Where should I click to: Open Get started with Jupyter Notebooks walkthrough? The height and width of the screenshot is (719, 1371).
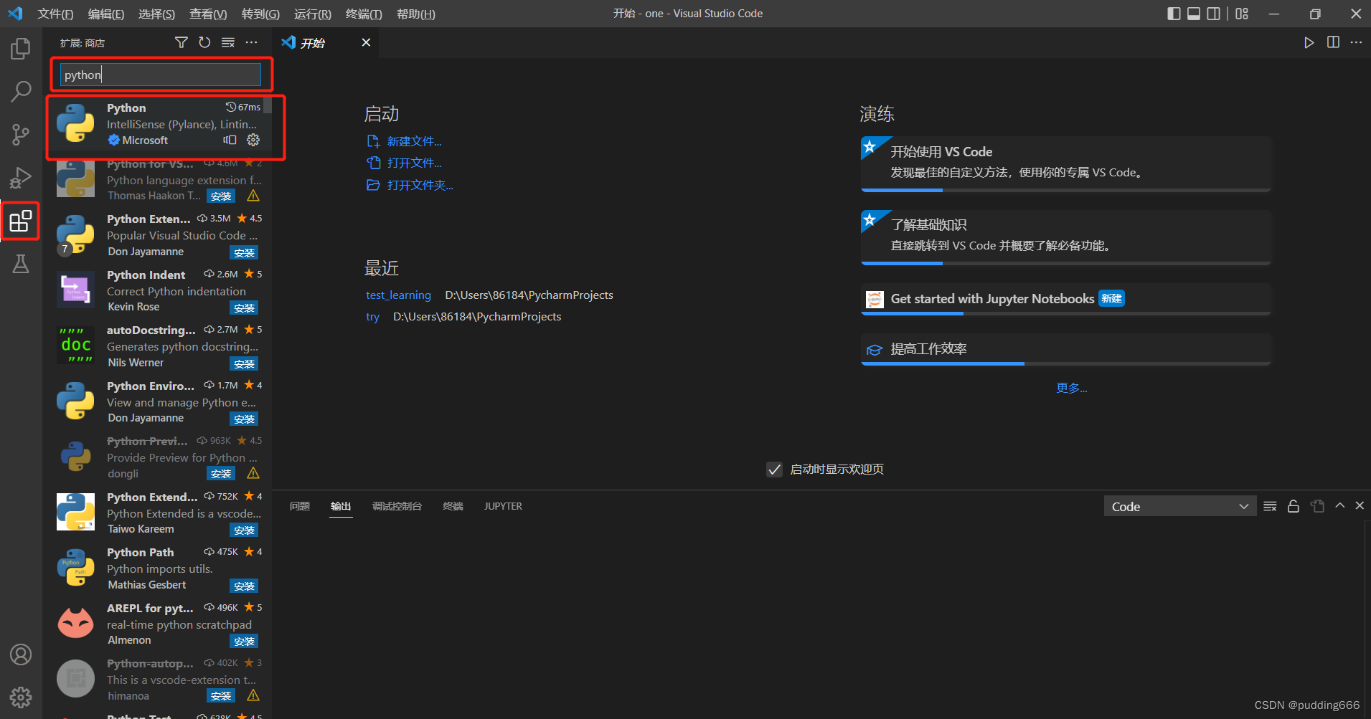[1066, 299]
